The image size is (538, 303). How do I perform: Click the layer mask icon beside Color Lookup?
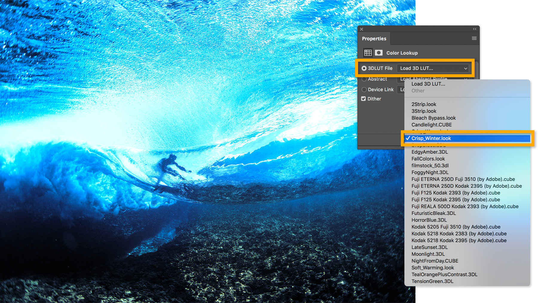tap(378, 52)
